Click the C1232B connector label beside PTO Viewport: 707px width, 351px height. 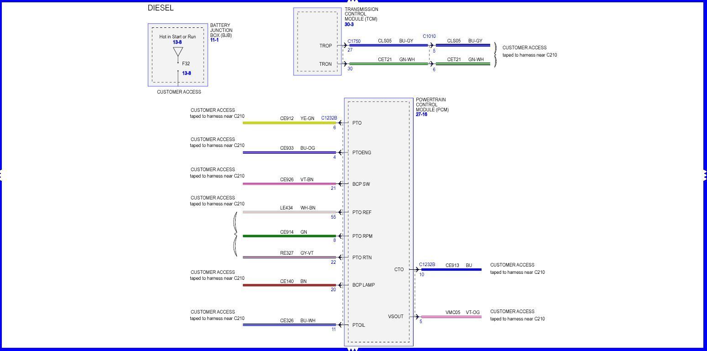coord(329,118)
